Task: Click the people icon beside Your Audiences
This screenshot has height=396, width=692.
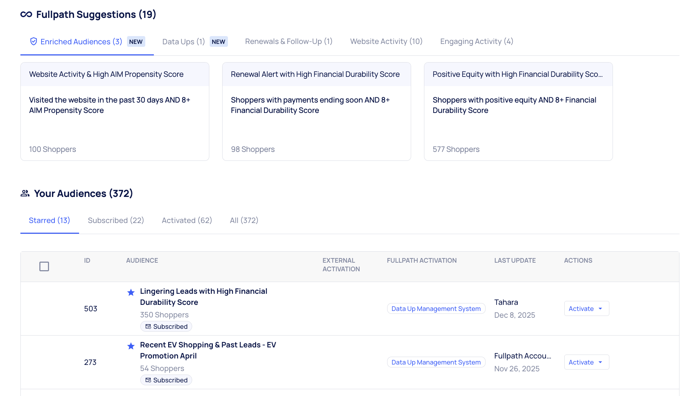Action: pos(25,193)
